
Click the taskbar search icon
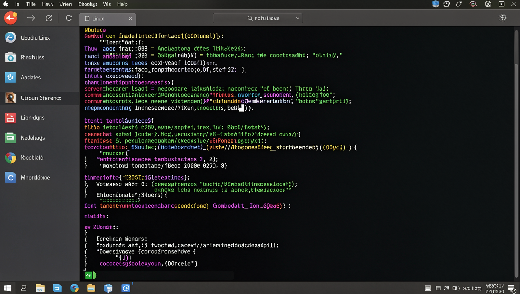click(x=24, y=288)
